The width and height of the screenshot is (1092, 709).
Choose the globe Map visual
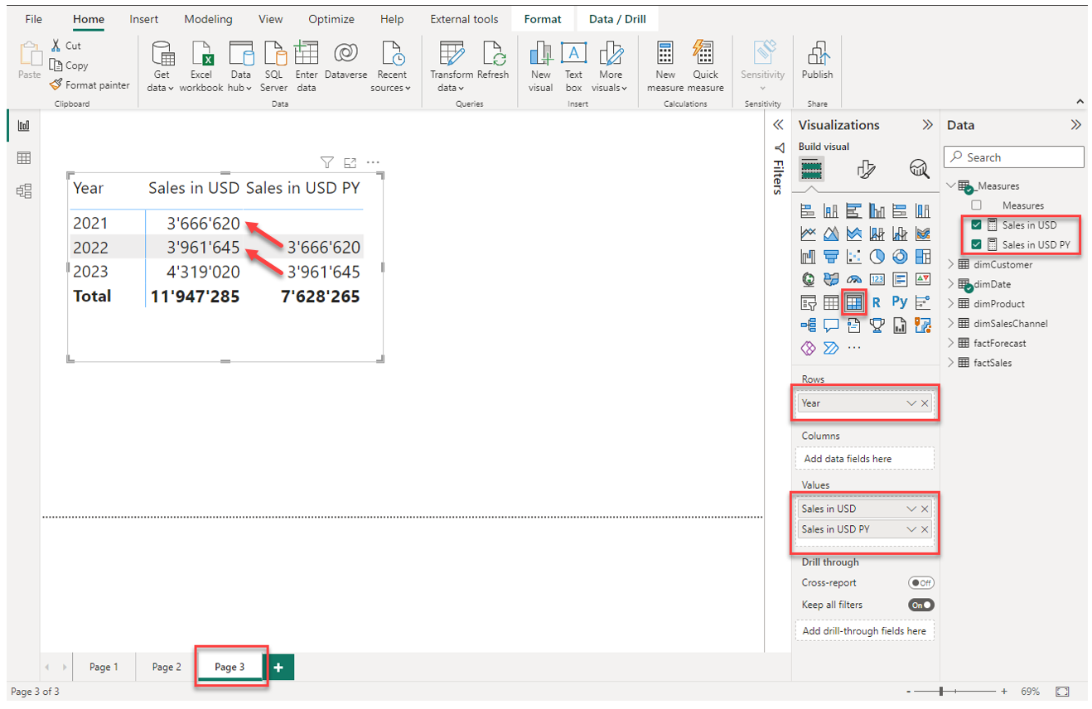coord(808,280)
